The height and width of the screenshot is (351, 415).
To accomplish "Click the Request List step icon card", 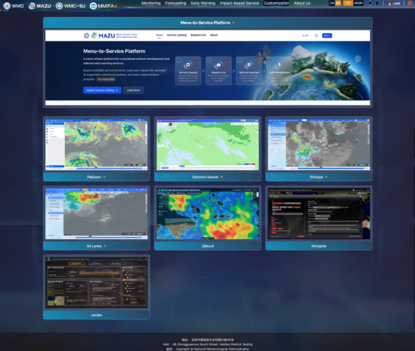I will (218, 71).
